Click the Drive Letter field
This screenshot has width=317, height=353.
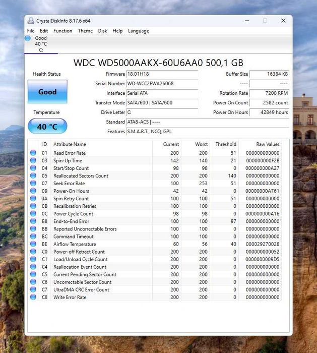click(x=162, y=112)
